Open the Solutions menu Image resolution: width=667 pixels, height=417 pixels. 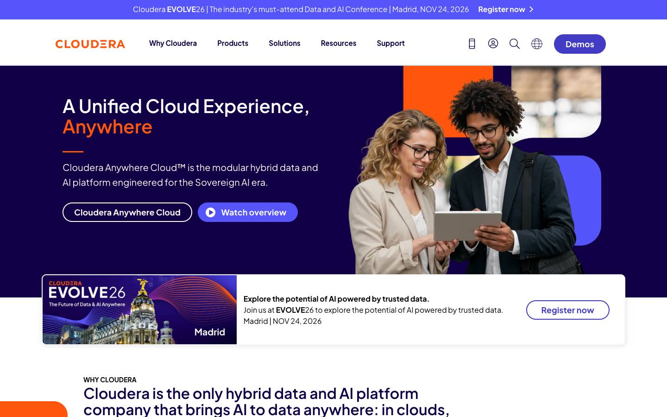pos(284,43)
